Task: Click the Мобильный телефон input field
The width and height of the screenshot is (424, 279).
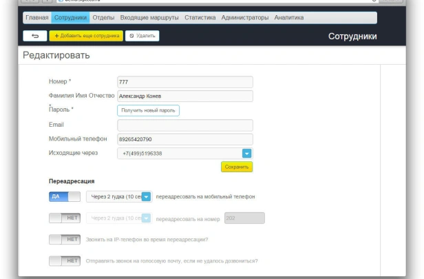Action: click(x=185, y=139)
